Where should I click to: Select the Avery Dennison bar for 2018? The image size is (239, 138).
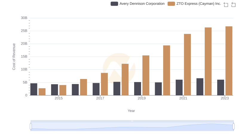click(117, 89)
